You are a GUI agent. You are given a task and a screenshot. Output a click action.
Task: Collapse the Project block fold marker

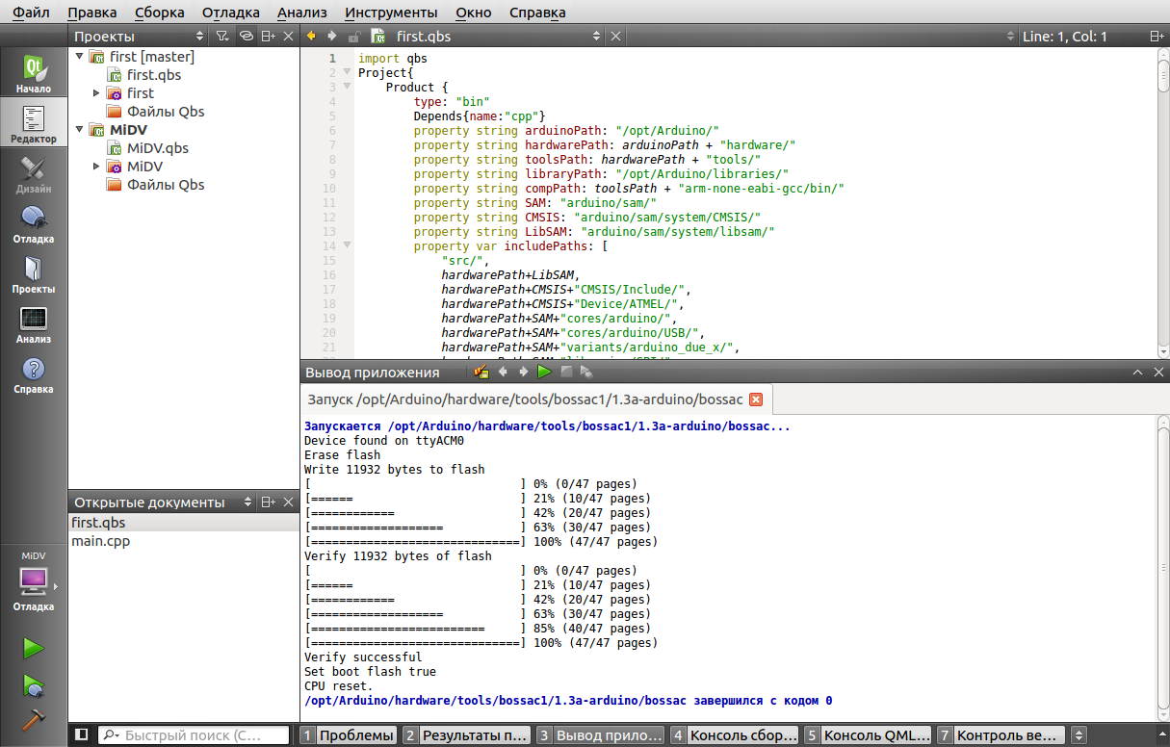[x=347, y=73]
